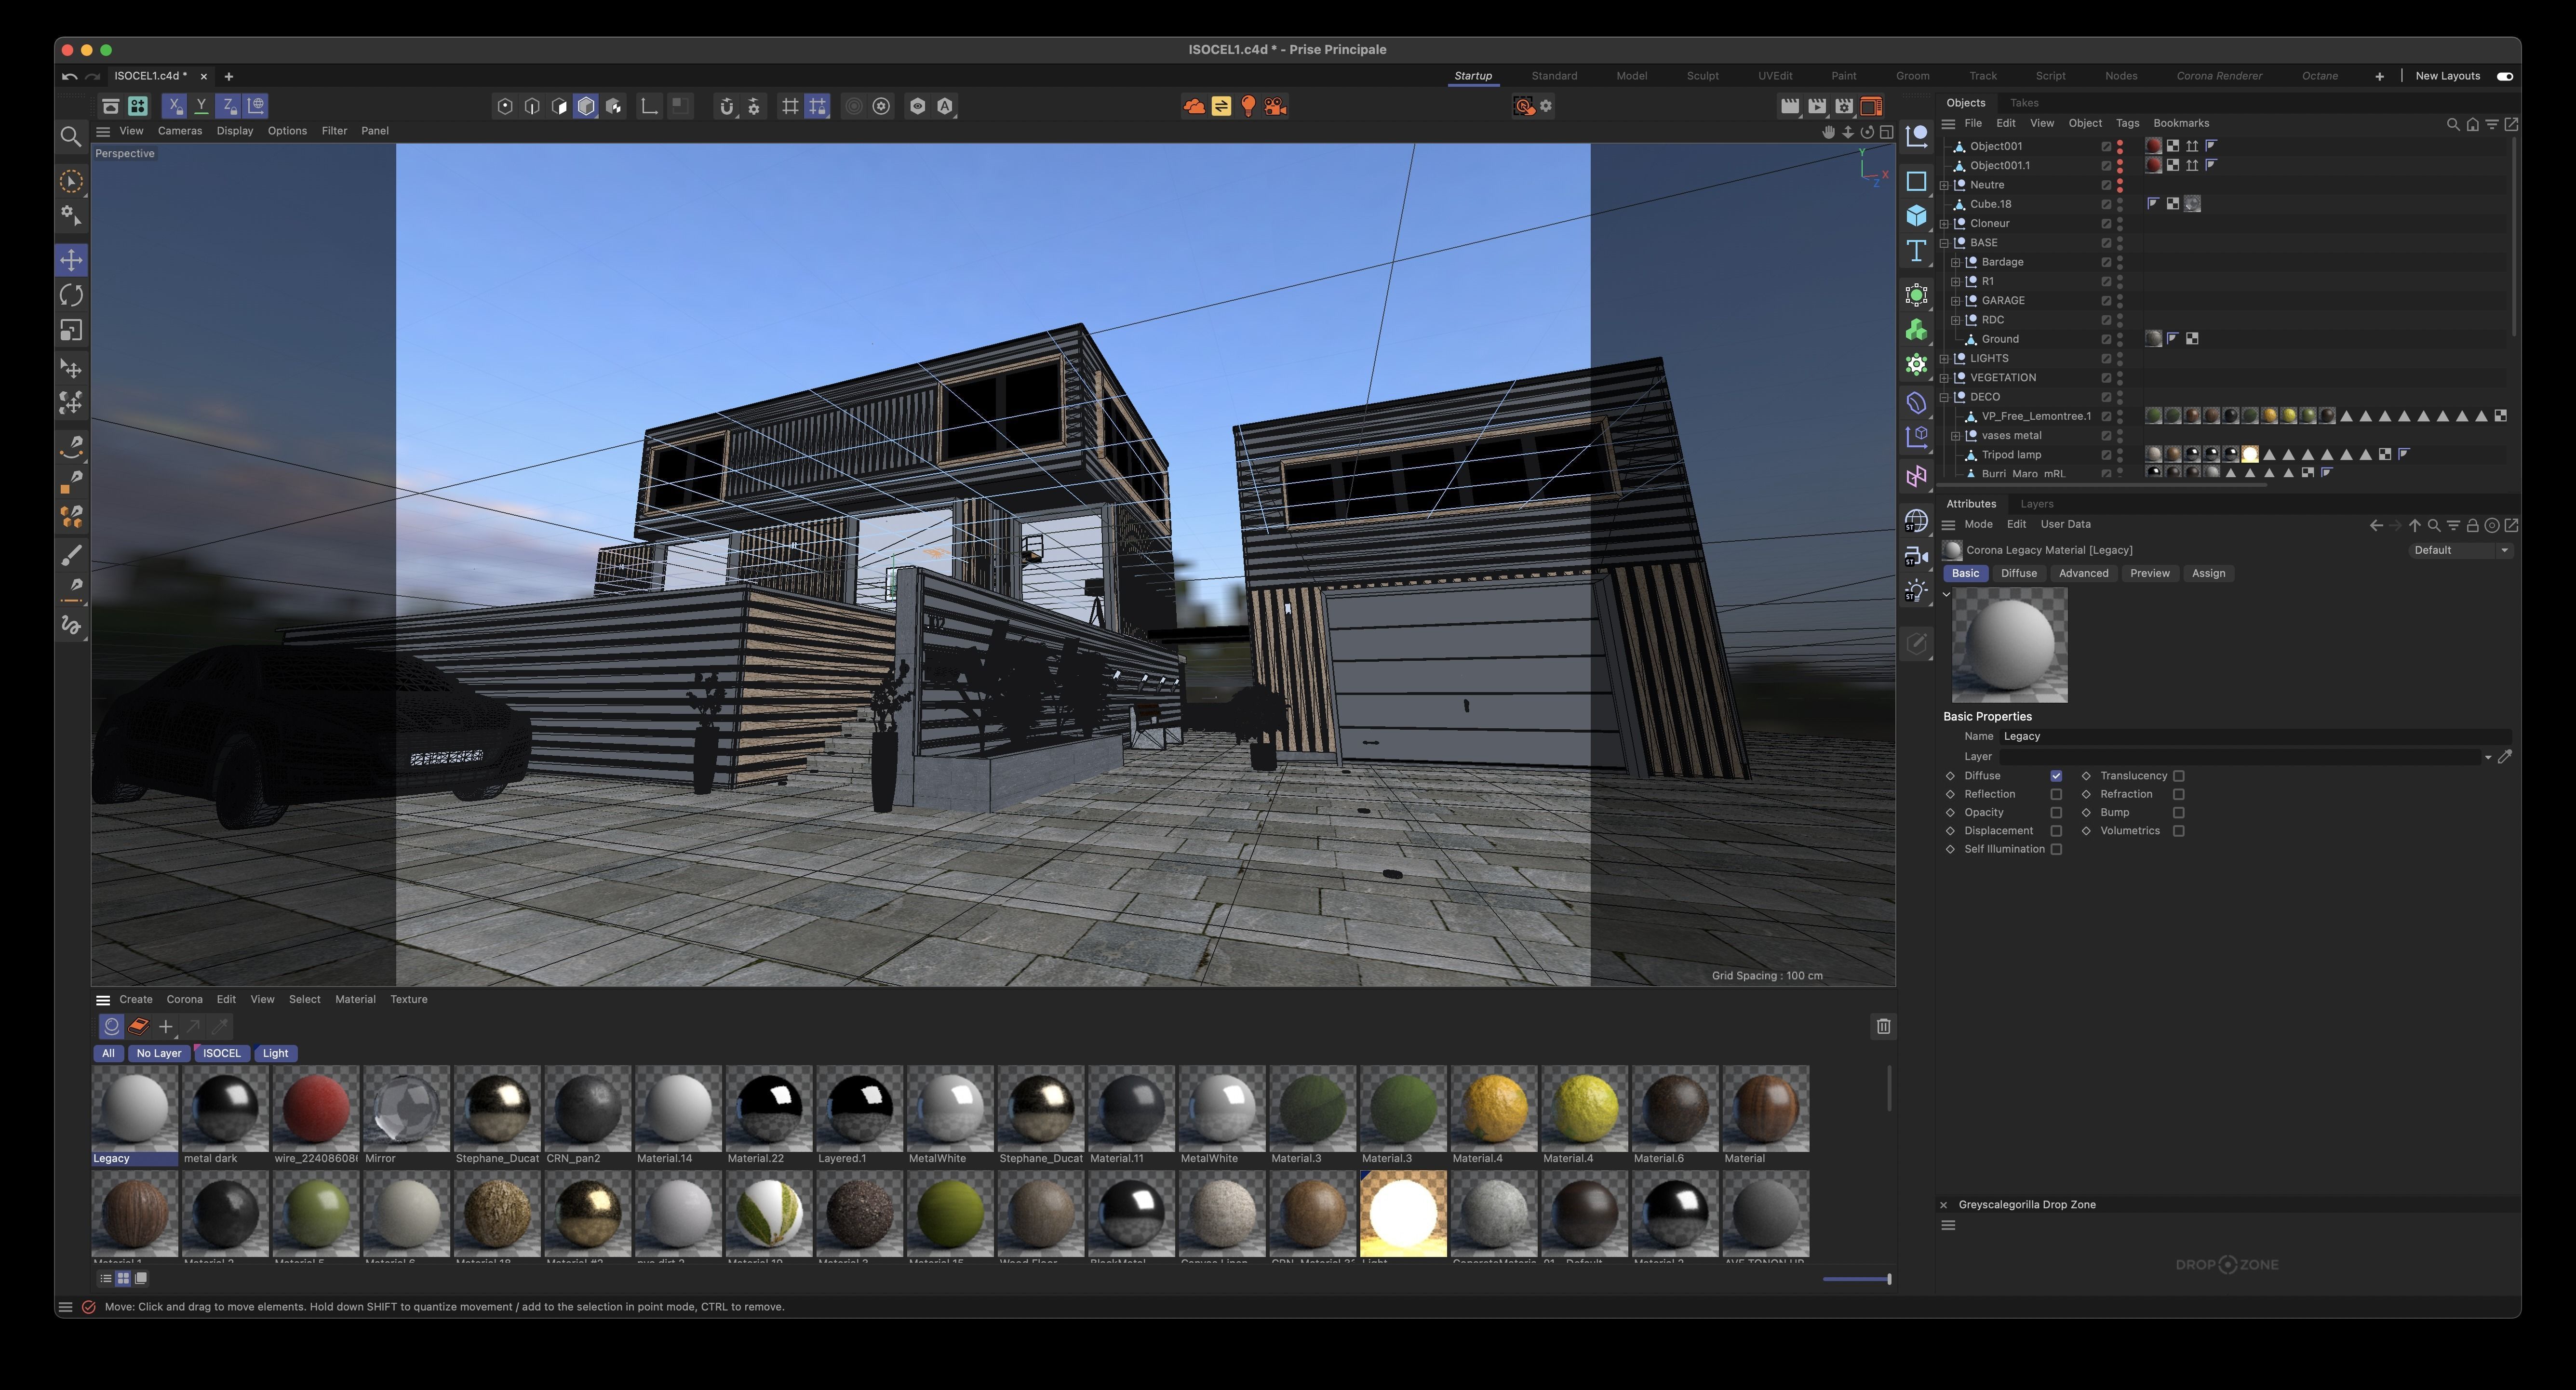Select the Scale tool in left toolbar
Screen dimensions: 2576x1390
(x=71, y=331)
